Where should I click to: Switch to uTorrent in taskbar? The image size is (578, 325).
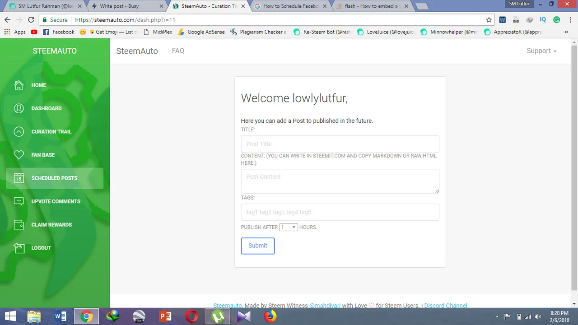(x=218, y=316)
